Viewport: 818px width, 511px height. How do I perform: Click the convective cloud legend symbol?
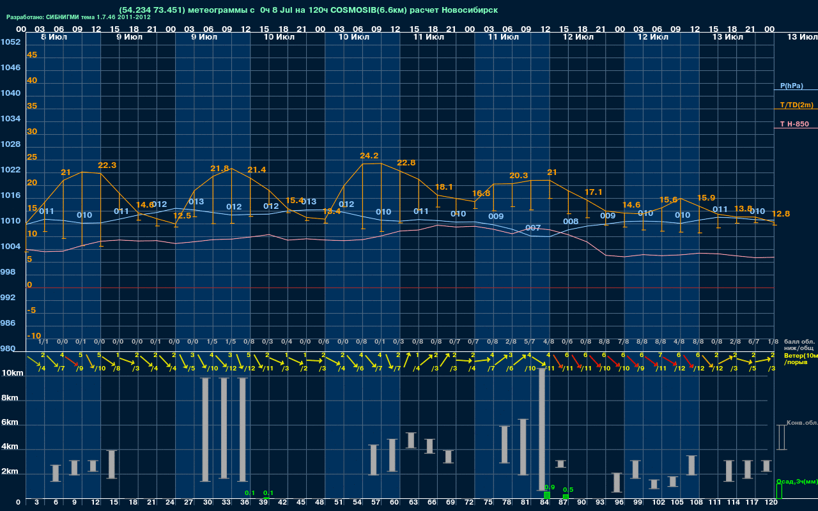[x=781, y=438]
